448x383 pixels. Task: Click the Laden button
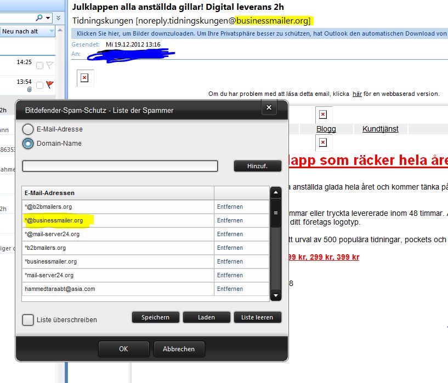point(206,317)
